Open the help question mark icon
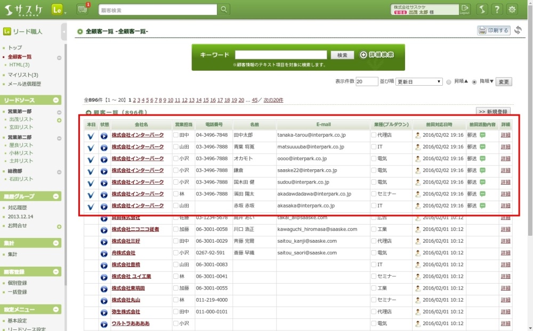 coord(497,10)
